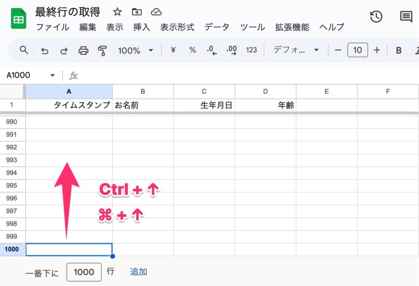Open the ファイル menu
Viewport: 419px width, 286px height.
click(52, 27)
